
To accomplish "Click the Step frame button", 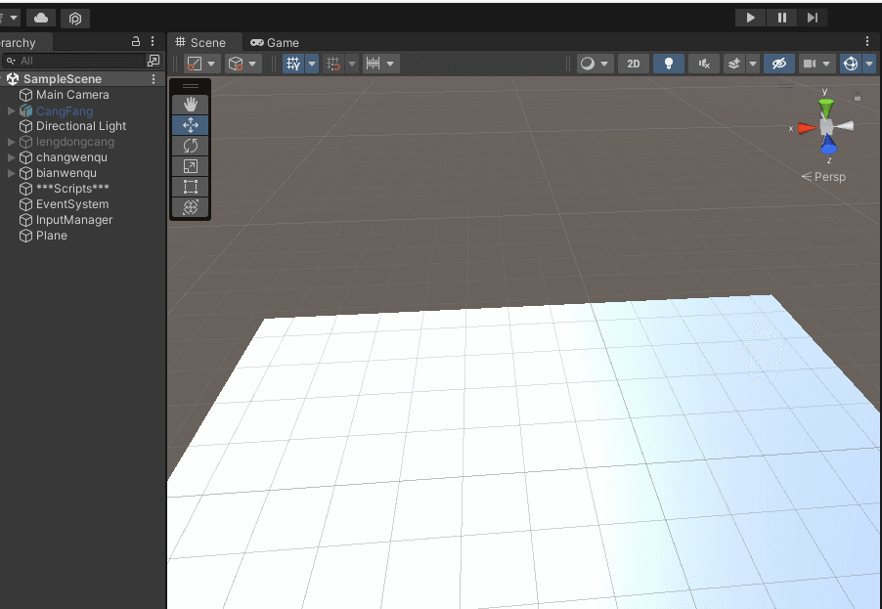I will coord(813,18).
